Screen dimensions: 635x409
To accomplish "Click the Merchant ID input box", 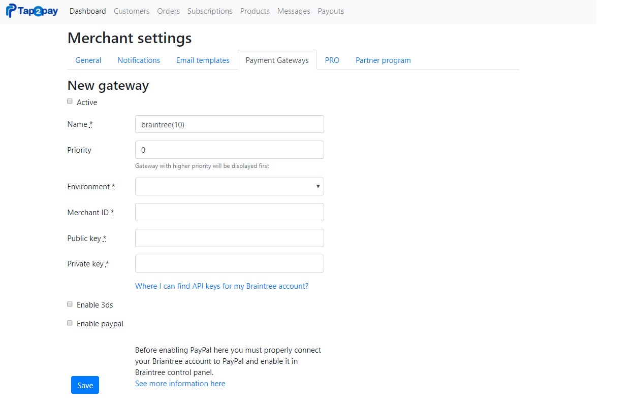I will [230, 212].
